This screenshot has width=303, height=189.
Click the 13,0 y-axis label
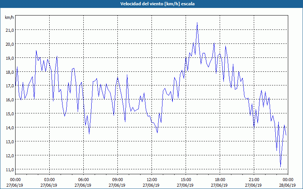coord(10,141)
